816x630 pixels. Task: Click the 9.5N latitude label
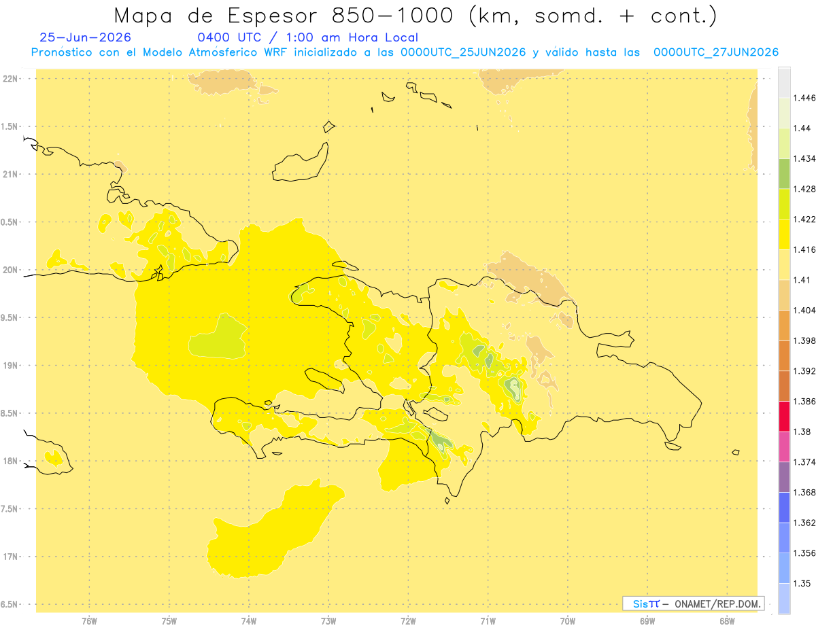10,318
